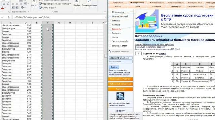Open the Учителю sidebar link

[116, 25]
